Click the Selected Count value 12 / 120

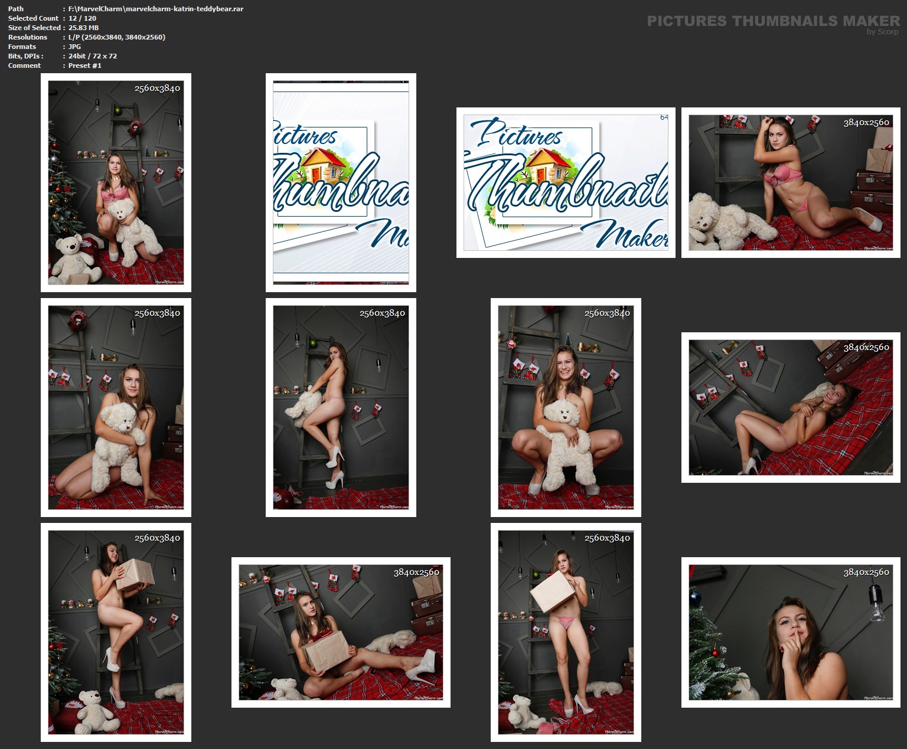click(x=82, y=18)
